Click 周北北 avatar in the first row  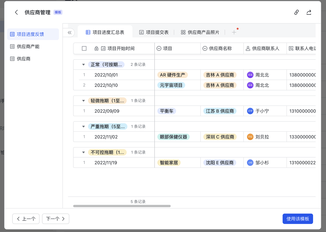click(250, 75)
